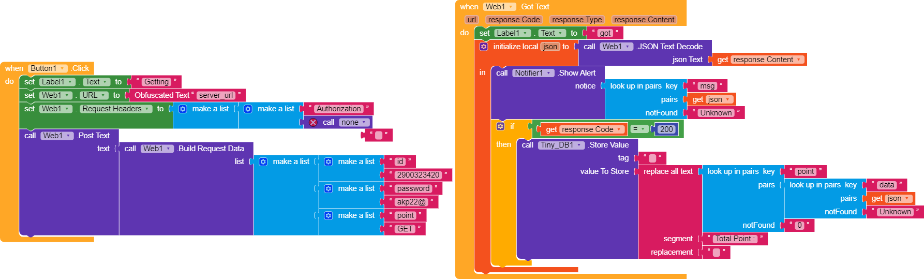Click the server_url obfuscated text field
924x279 pixels.
pos(216,95)
